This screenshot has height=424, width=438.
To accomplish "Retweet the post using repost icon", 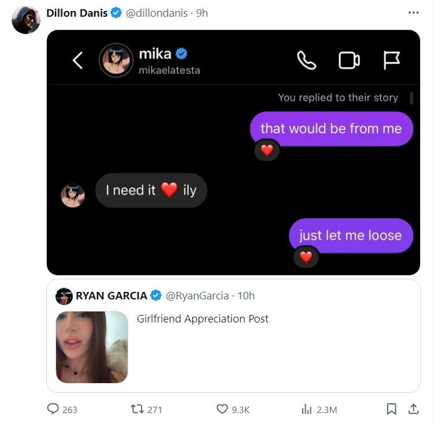I will coord(137,409).
